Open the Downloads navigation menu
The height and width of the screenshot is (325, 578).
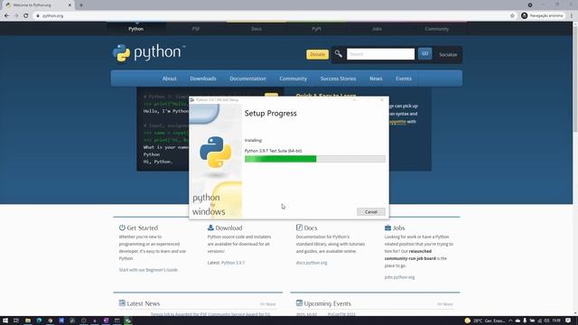[203, 79]
